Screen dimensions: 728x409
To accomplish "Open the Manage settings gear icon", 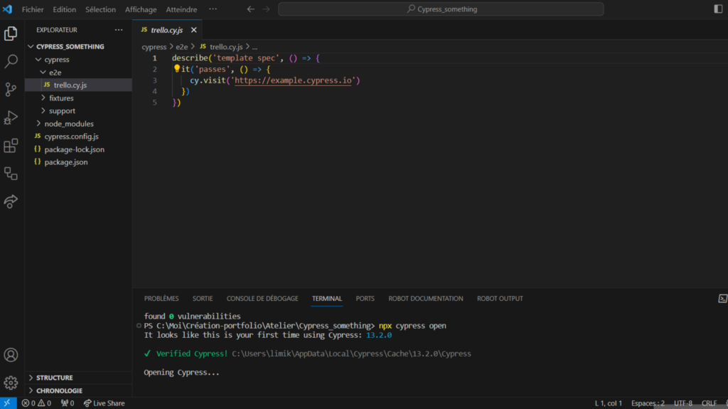I will coord(11,383).
